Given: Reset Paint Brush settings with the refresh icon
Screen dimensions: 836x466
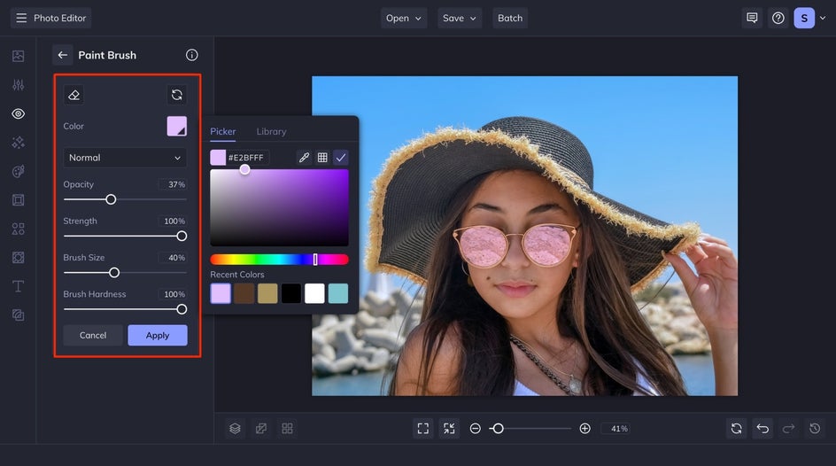Looking at the screenshot, I should pyautogui.click(x=177, y=95).
